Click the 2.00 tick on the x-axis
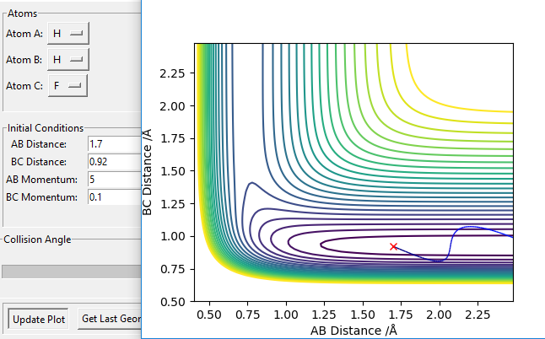545x339 pixels. coord(440,315)
